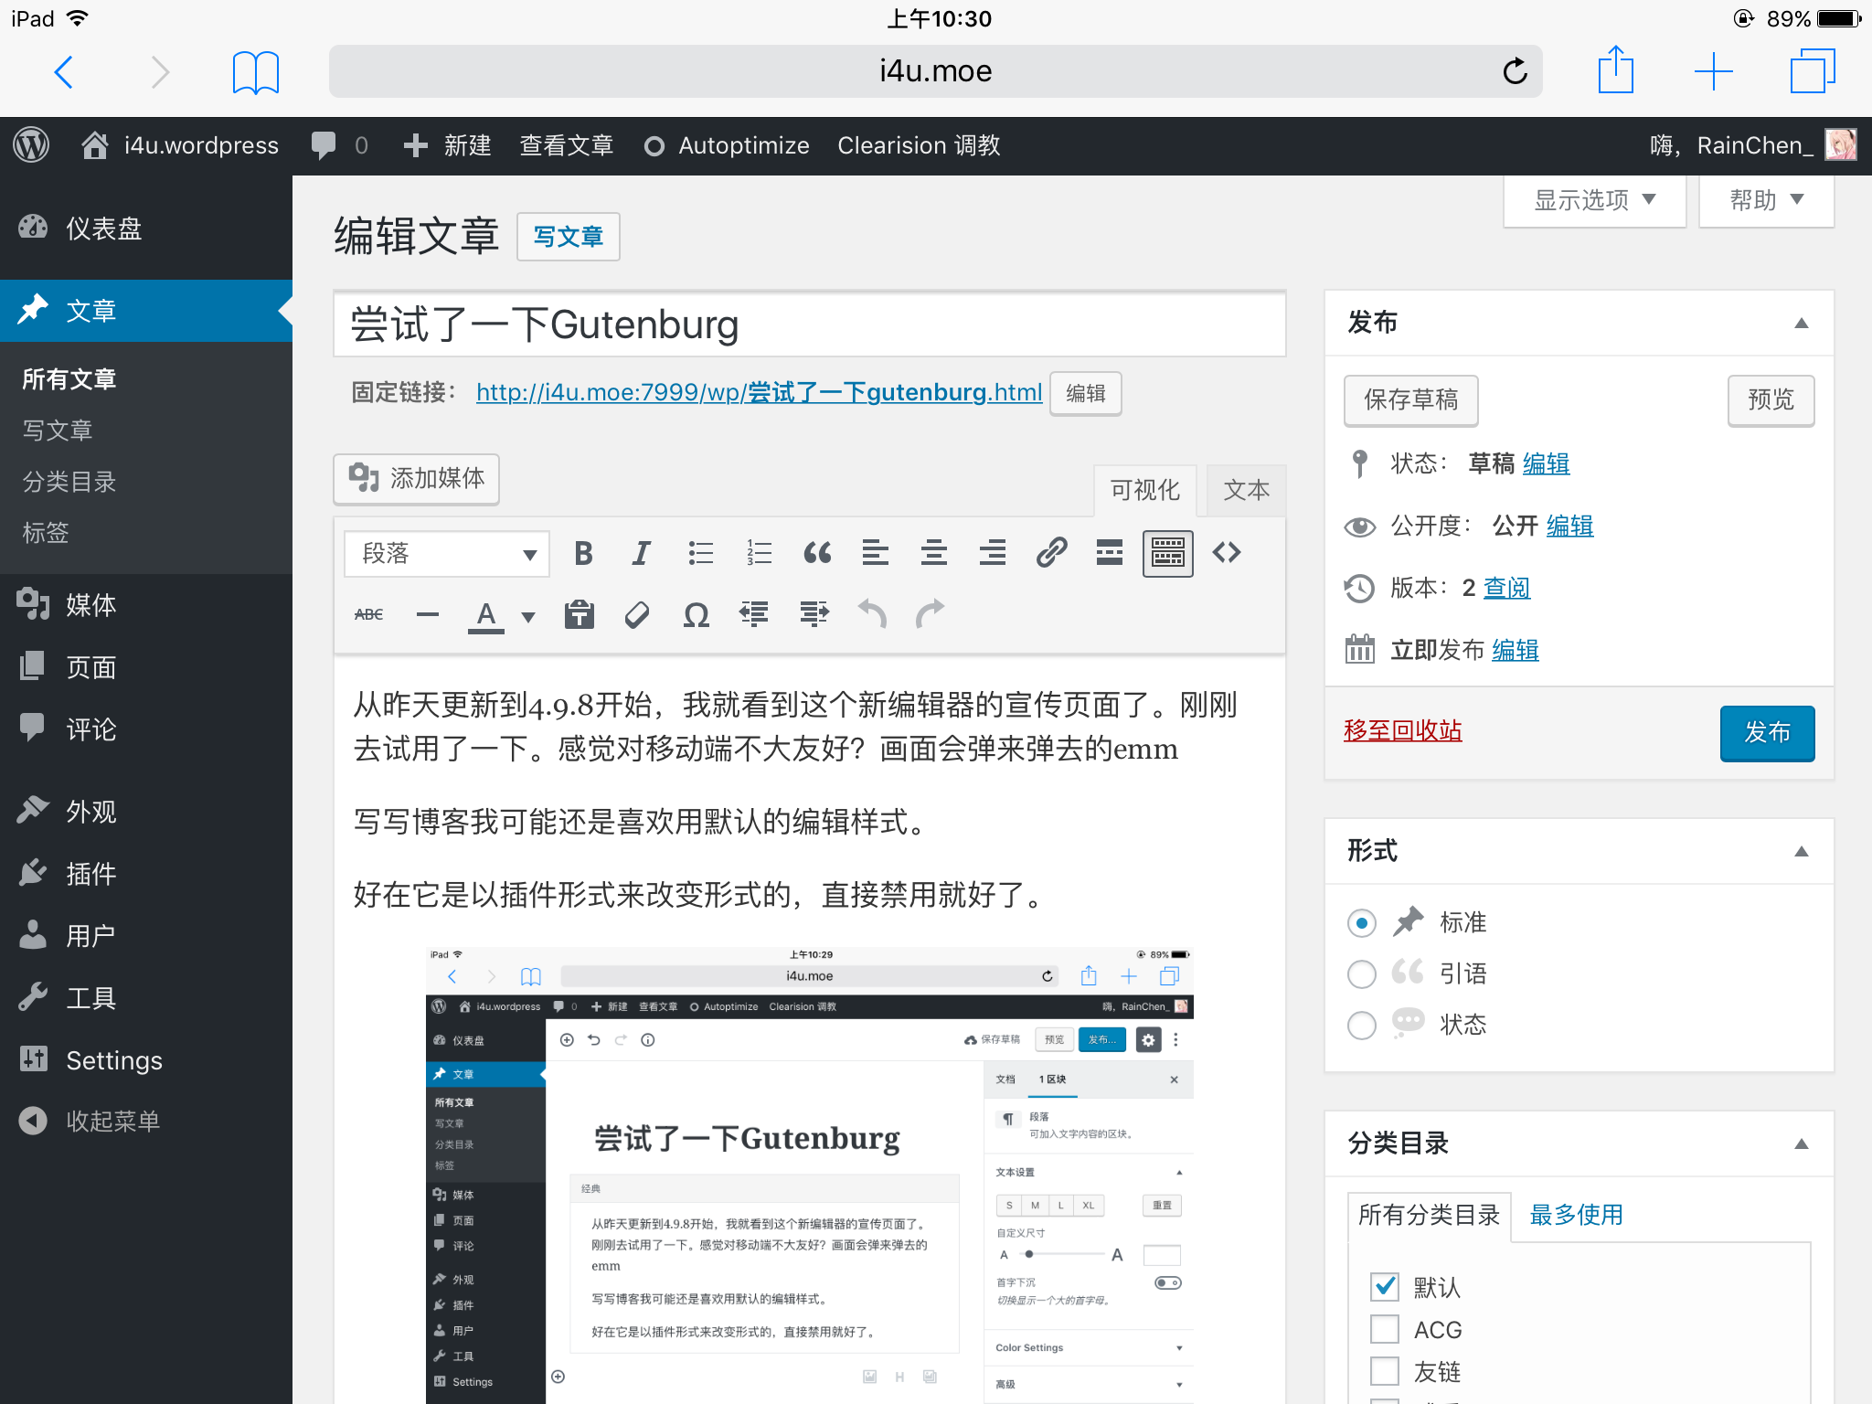Click the bulleted list icon

[x=700, y=553]
